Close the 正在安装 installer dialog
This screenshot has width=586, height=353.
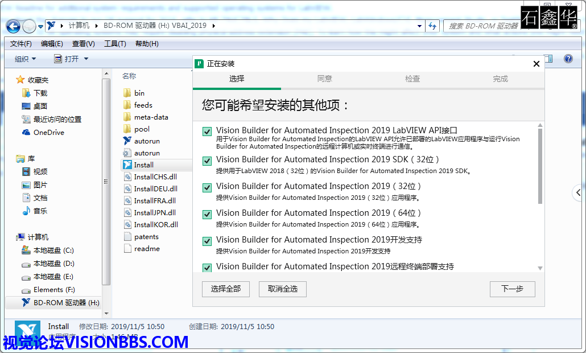pyautogui.click(x=537, y=64)
